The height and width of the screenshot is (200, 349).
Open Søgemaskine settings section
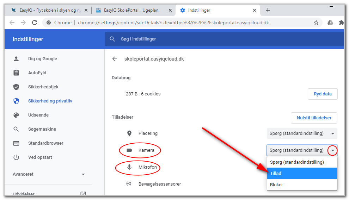pos(42,129)
